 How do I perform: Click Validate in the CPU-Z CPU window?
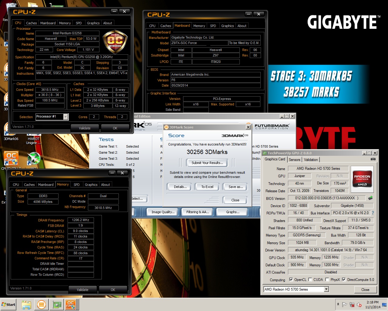85,128
